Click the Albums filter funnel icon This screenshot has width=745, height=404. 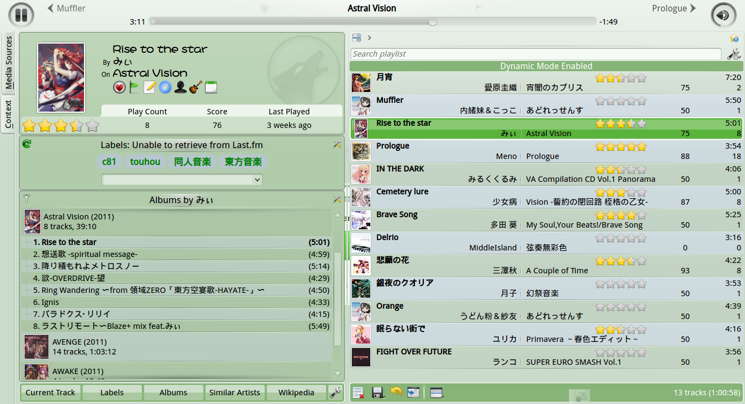pos(27,199)
